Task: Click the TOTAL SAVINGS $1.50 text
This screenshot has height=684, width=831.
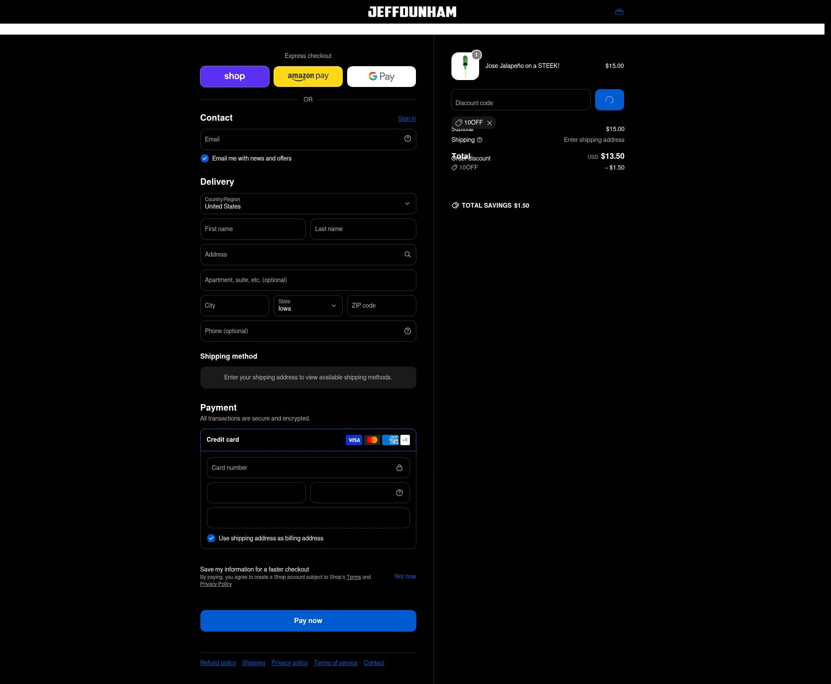Action: (x=496, y=206)
